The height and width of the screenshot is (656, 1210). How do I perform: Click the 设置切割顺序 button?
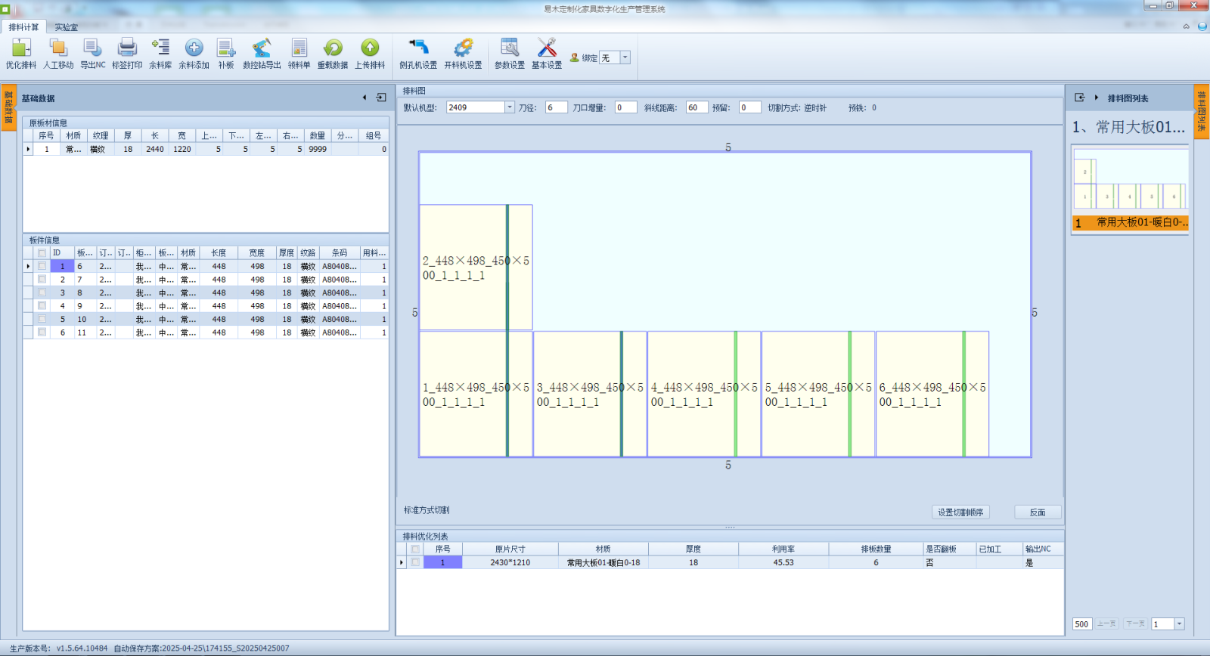click(960, 512)
